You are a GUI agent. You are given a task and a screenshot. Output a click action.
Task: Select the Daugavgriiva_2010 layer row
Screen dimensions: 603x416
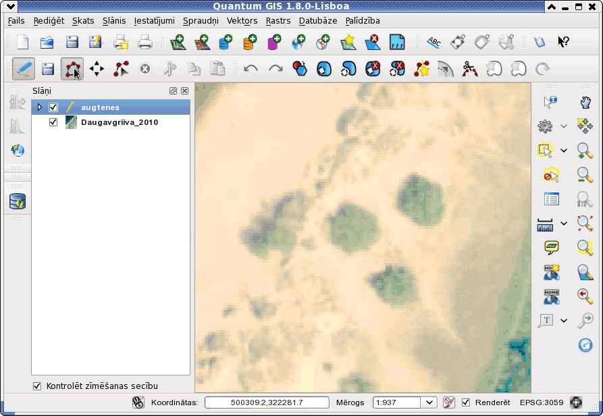coord(111,122)
